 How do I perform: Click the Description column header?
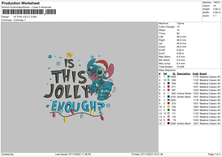pyautogui.click(x=184, y=74)
